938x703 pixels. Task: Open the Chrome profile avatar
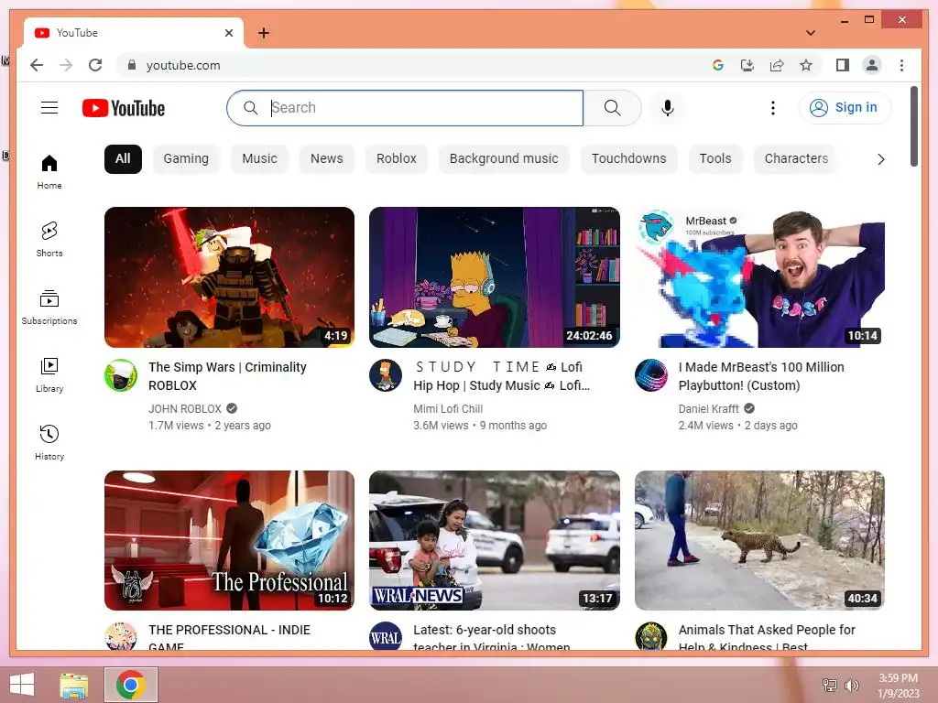coord(872,65)
